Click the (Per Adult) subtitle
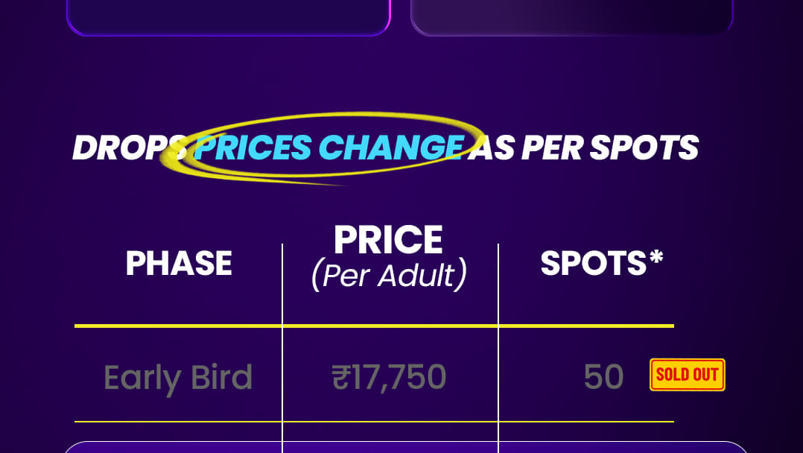Screen dimensions: 803x453 (388, 276)
